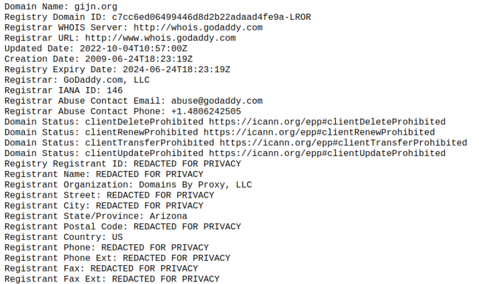
Task: Open the icann.org clientDeleteProhibited link
Action: [x=327, y=122]
